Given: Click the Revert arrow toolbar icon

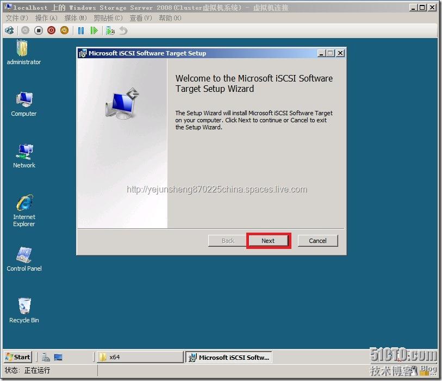Looking at the screenshot, I should [x=123, y=30].
